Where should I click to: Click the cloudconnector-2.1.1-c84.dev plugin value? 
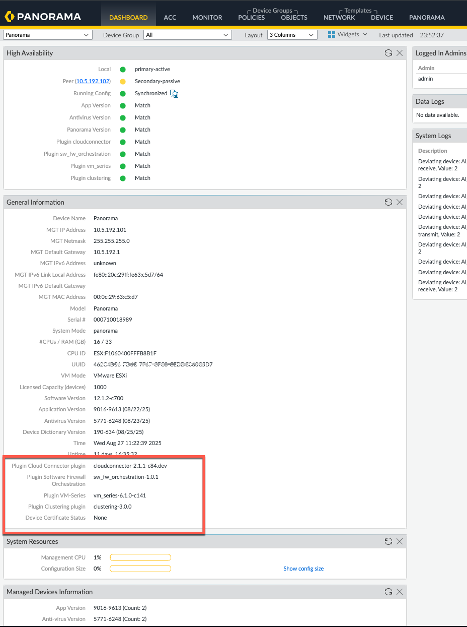pos(130,466)
